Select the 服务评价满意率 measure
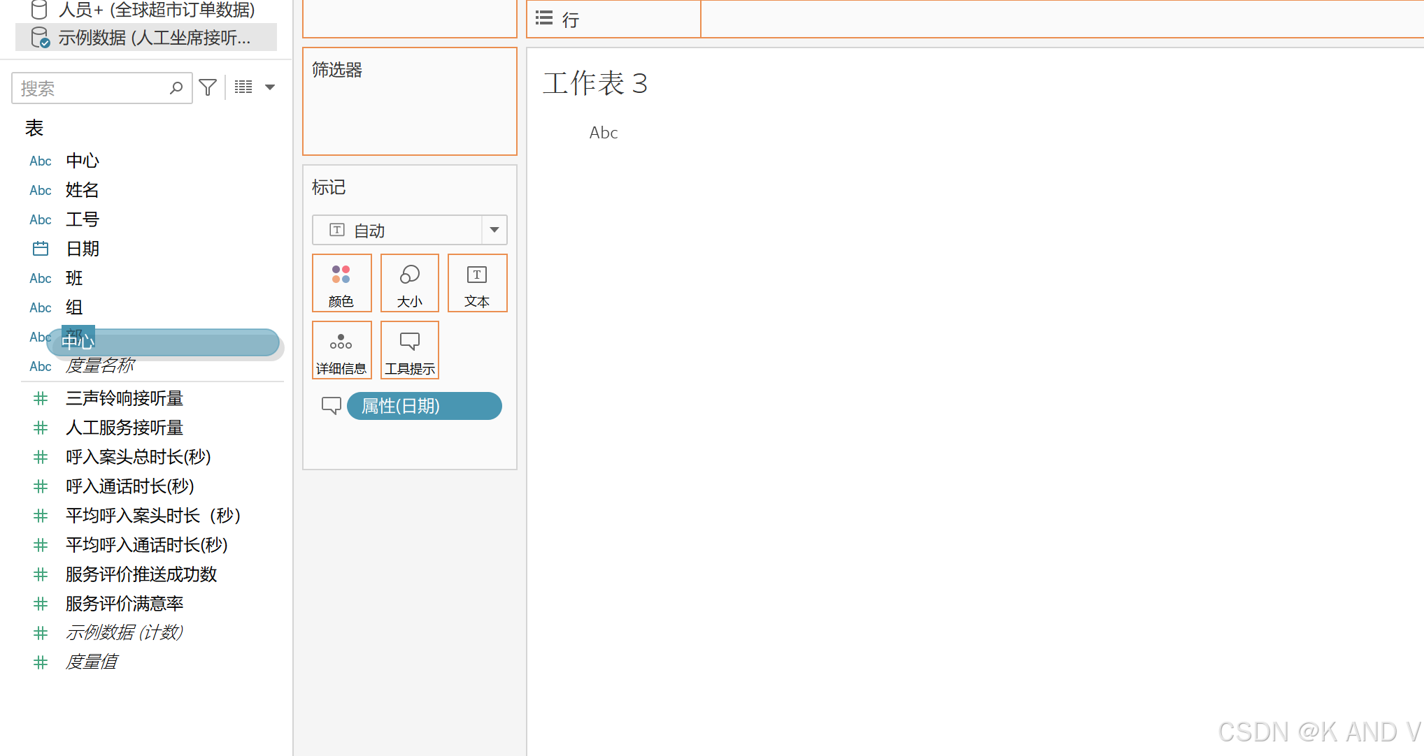Viewport: 1424px width, 756px height. [x=124, y=604]
